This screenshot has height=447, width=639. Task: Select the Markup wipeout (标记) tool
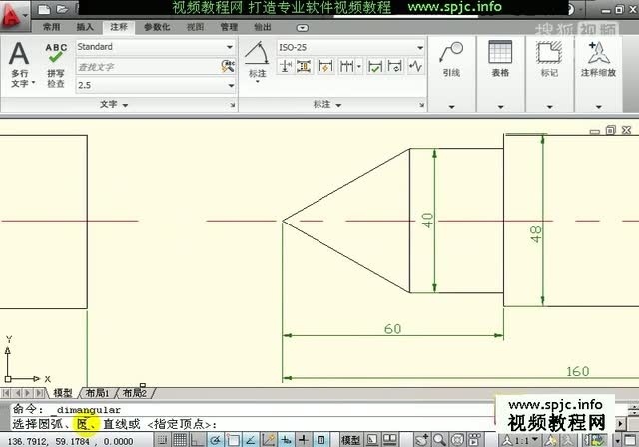click(549, 60)
